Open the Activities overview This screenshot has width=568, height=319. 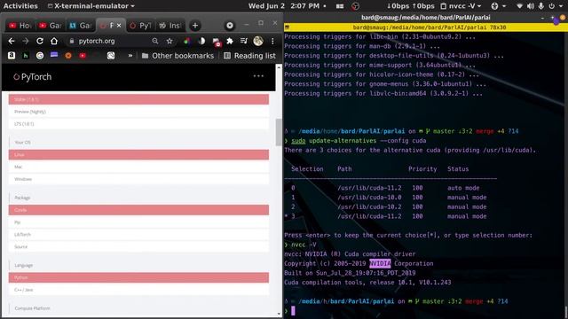[x=20, y=6]
